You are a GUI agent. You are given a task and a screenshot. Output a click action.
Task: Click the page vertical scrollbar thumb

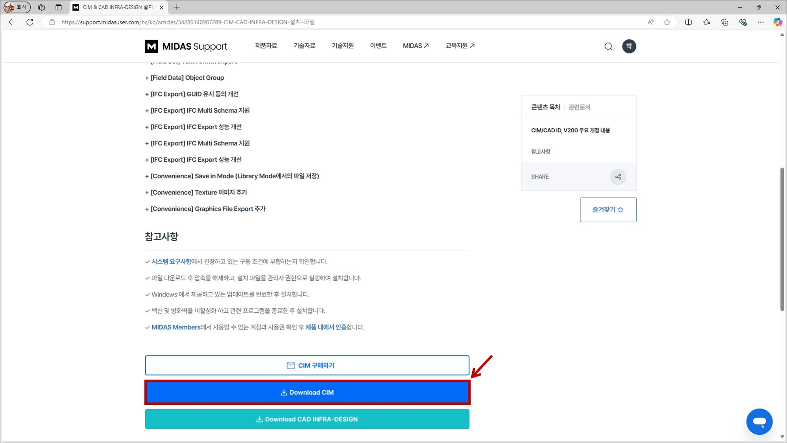click(x=782, y=239)
